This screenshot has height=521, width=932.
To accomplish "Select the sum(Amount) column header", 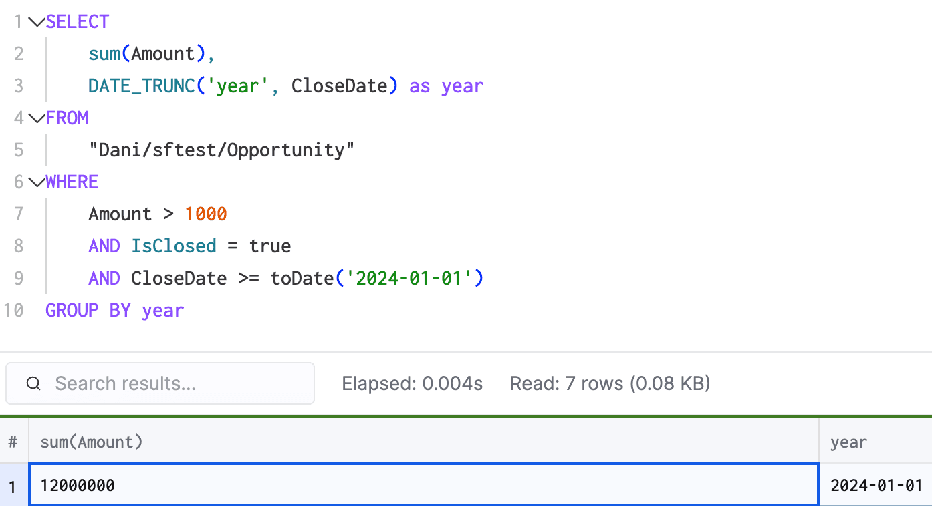I will [92, 442].
